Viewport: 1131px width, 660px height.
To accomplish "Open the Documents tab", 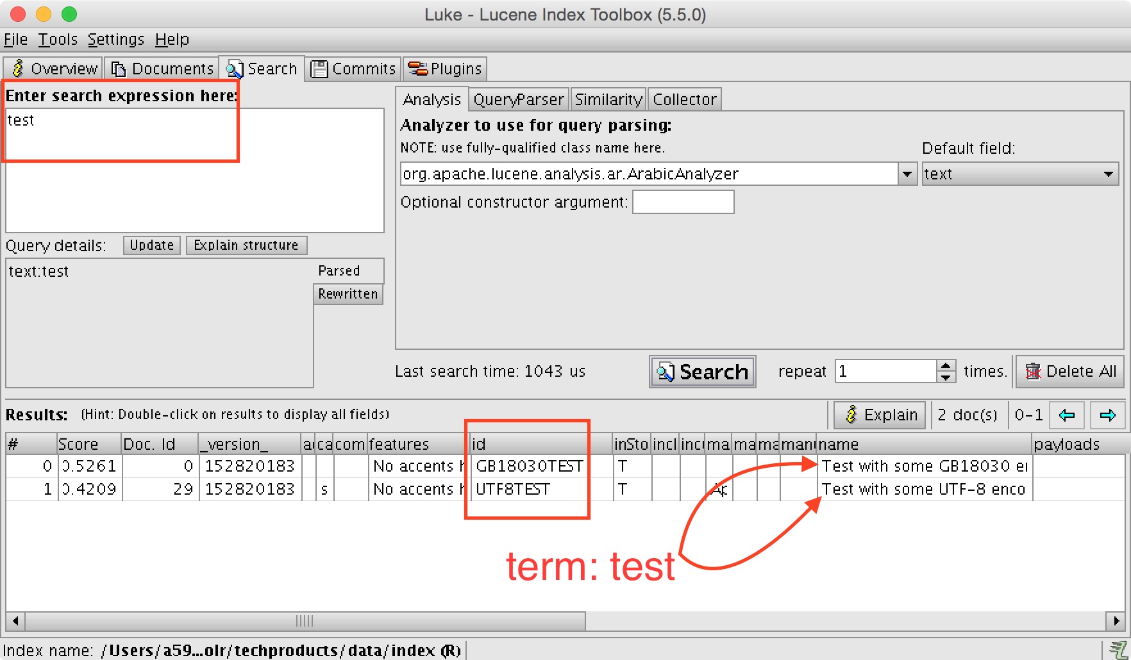I will (163, 69).
